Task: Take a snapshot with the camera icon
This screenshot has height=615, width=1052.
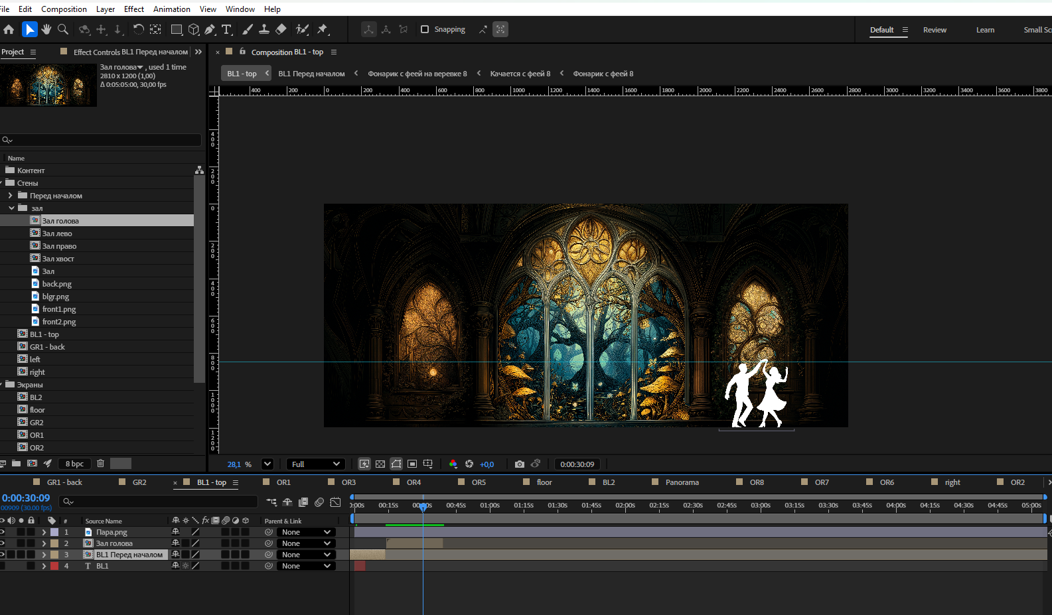Action: (x=519, y=464)
